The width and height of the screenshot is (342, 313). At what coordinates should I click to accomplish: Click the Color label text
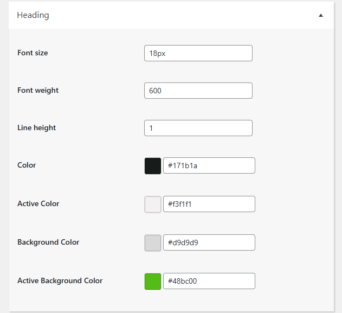click(x=27, y=165)
